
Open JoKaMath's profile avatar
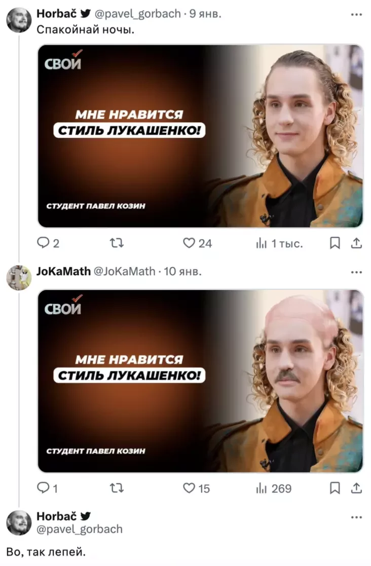[x=19, y=278]
